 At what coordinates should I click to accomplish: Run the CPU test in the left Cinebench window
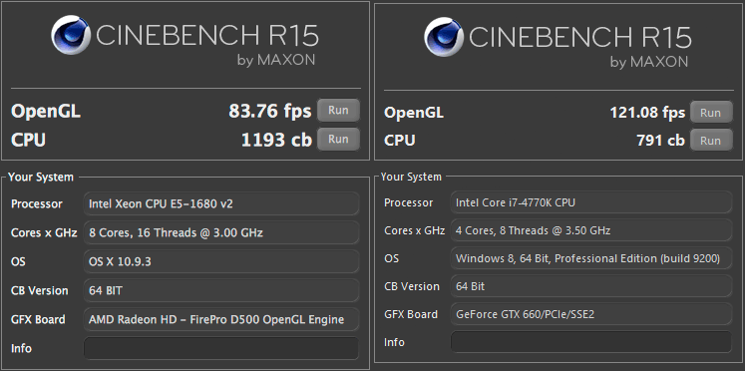[x=338, y=140]
